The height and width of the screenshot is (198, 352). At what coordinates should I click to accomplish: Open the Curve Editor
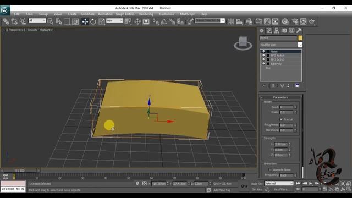267,21
